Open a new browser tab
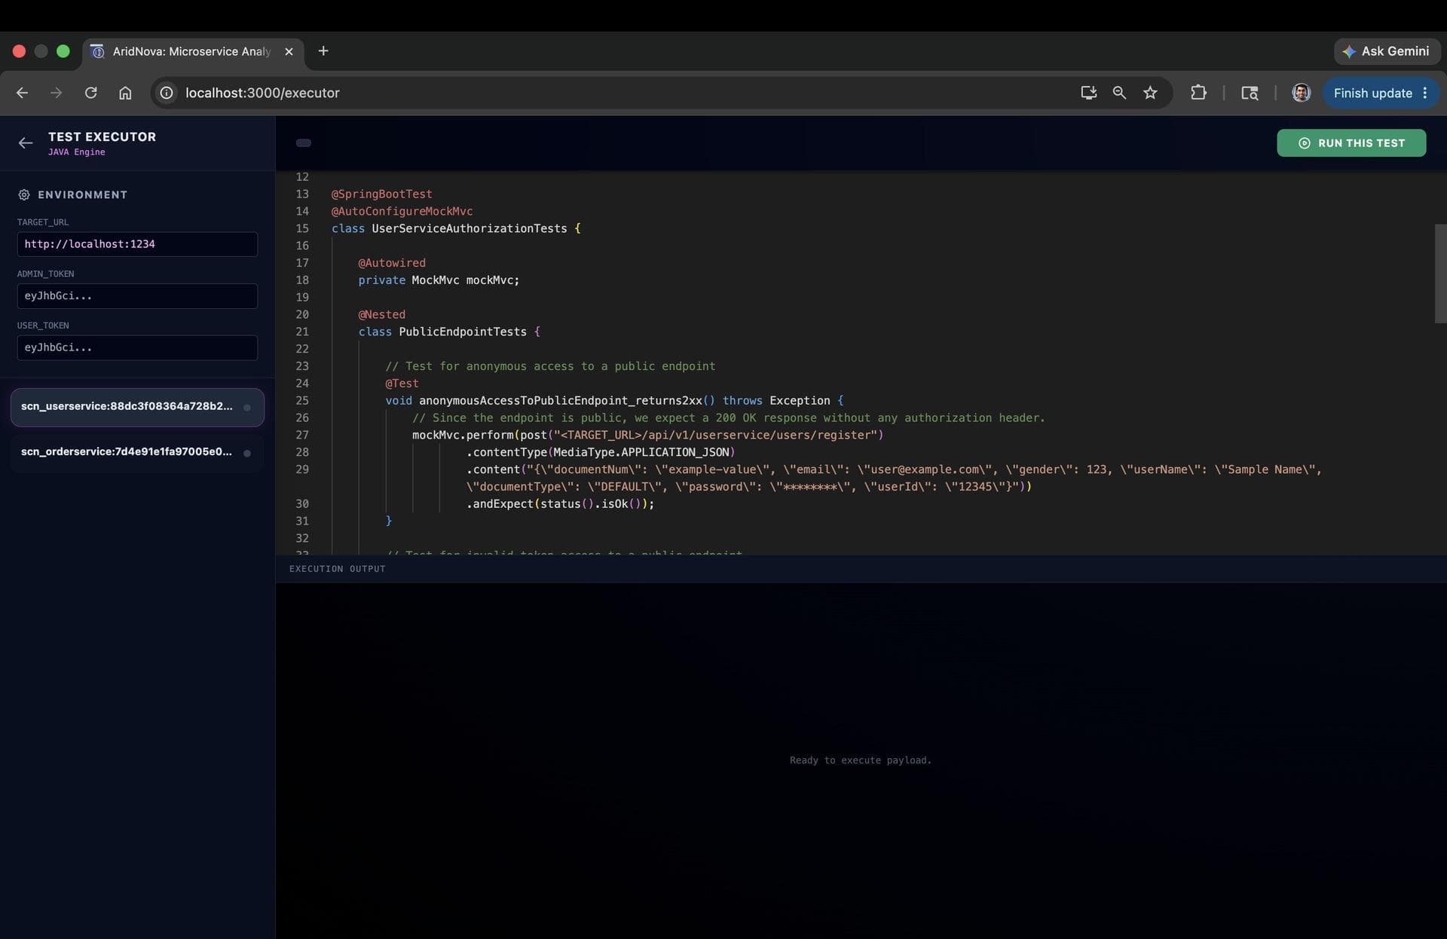 point(323,51)
